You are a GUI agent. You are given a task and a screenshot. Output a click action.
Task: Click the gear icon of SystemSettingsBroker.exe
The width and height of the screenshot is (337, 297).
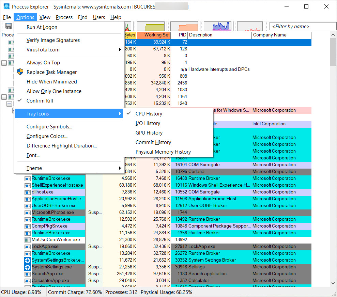28,260
